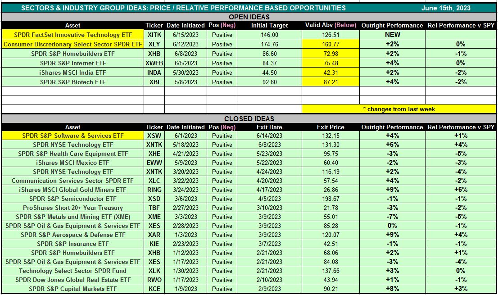Select the June 15th, 2023 date cell
Screen dimensions: 498x295
446,8
